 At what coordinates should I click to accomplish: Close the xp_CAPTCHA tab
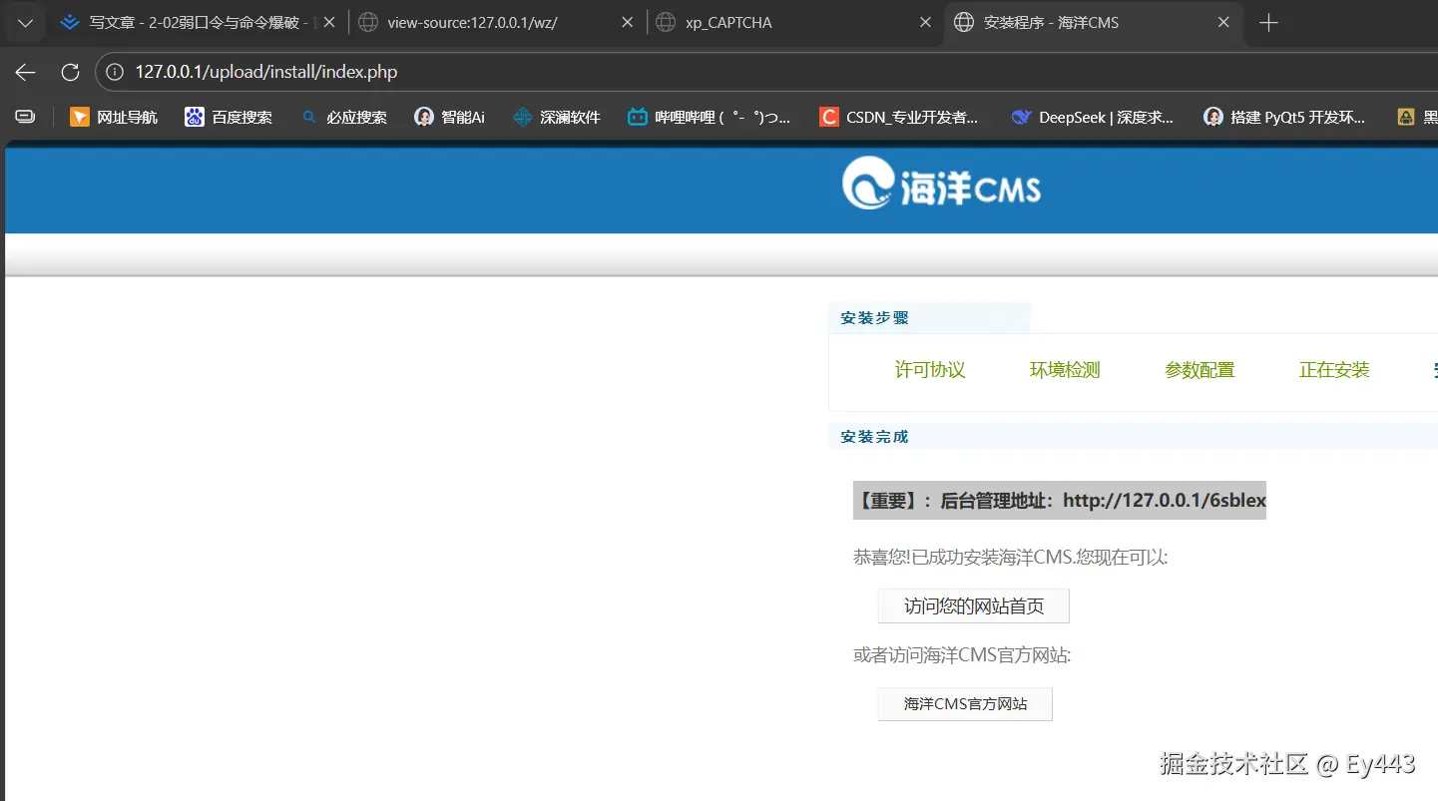(x=926, y=23)
